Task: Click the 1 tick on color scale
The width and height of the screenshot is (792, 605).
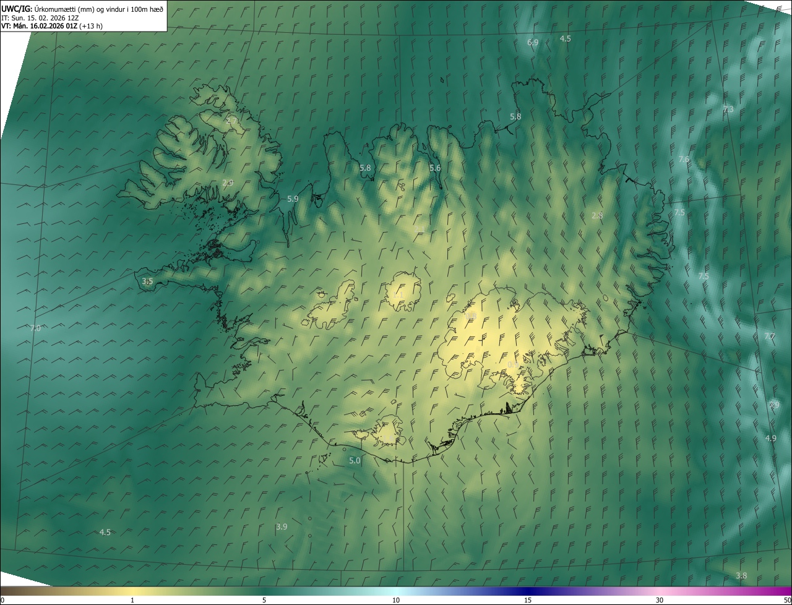Action: click(x=132, y=601)
